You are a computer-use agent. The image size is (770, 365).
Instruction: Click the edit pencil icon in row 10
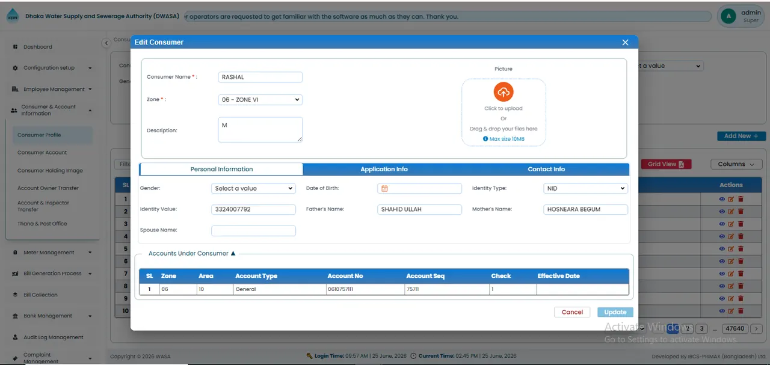[731, 311]
